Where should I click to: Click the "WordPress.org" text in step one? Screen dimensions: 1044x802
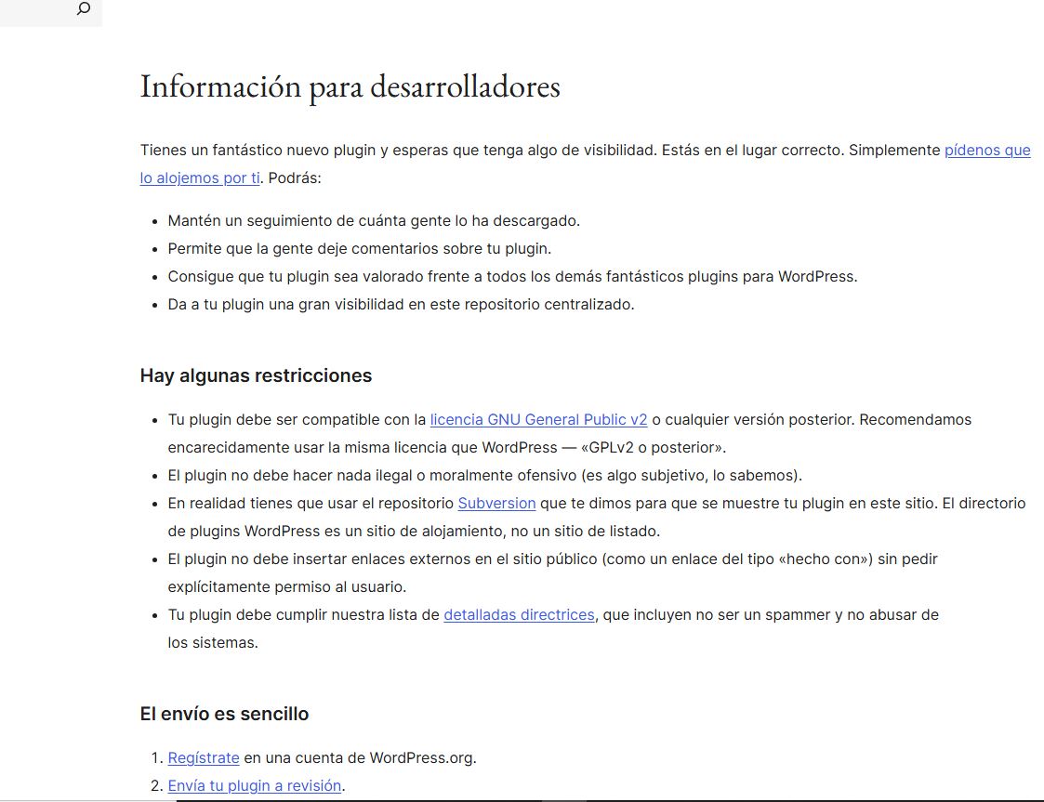coord(421,757)
